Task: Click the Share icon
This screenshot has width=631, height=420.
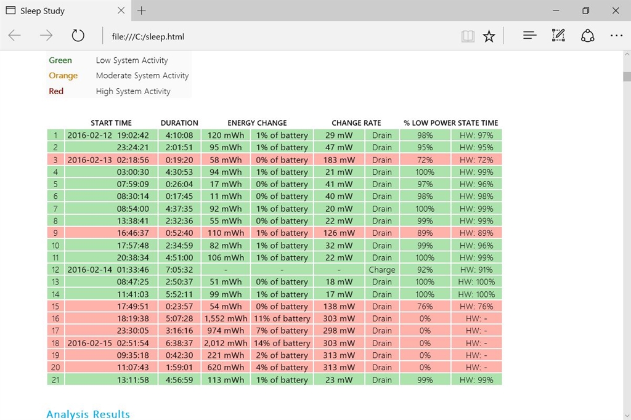Action: pos(587,36)
